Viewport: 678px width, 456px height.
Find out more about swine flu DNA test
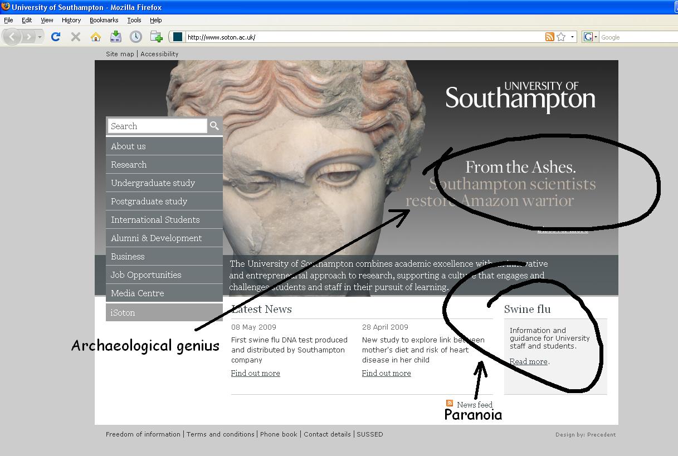tap(256, 373)
